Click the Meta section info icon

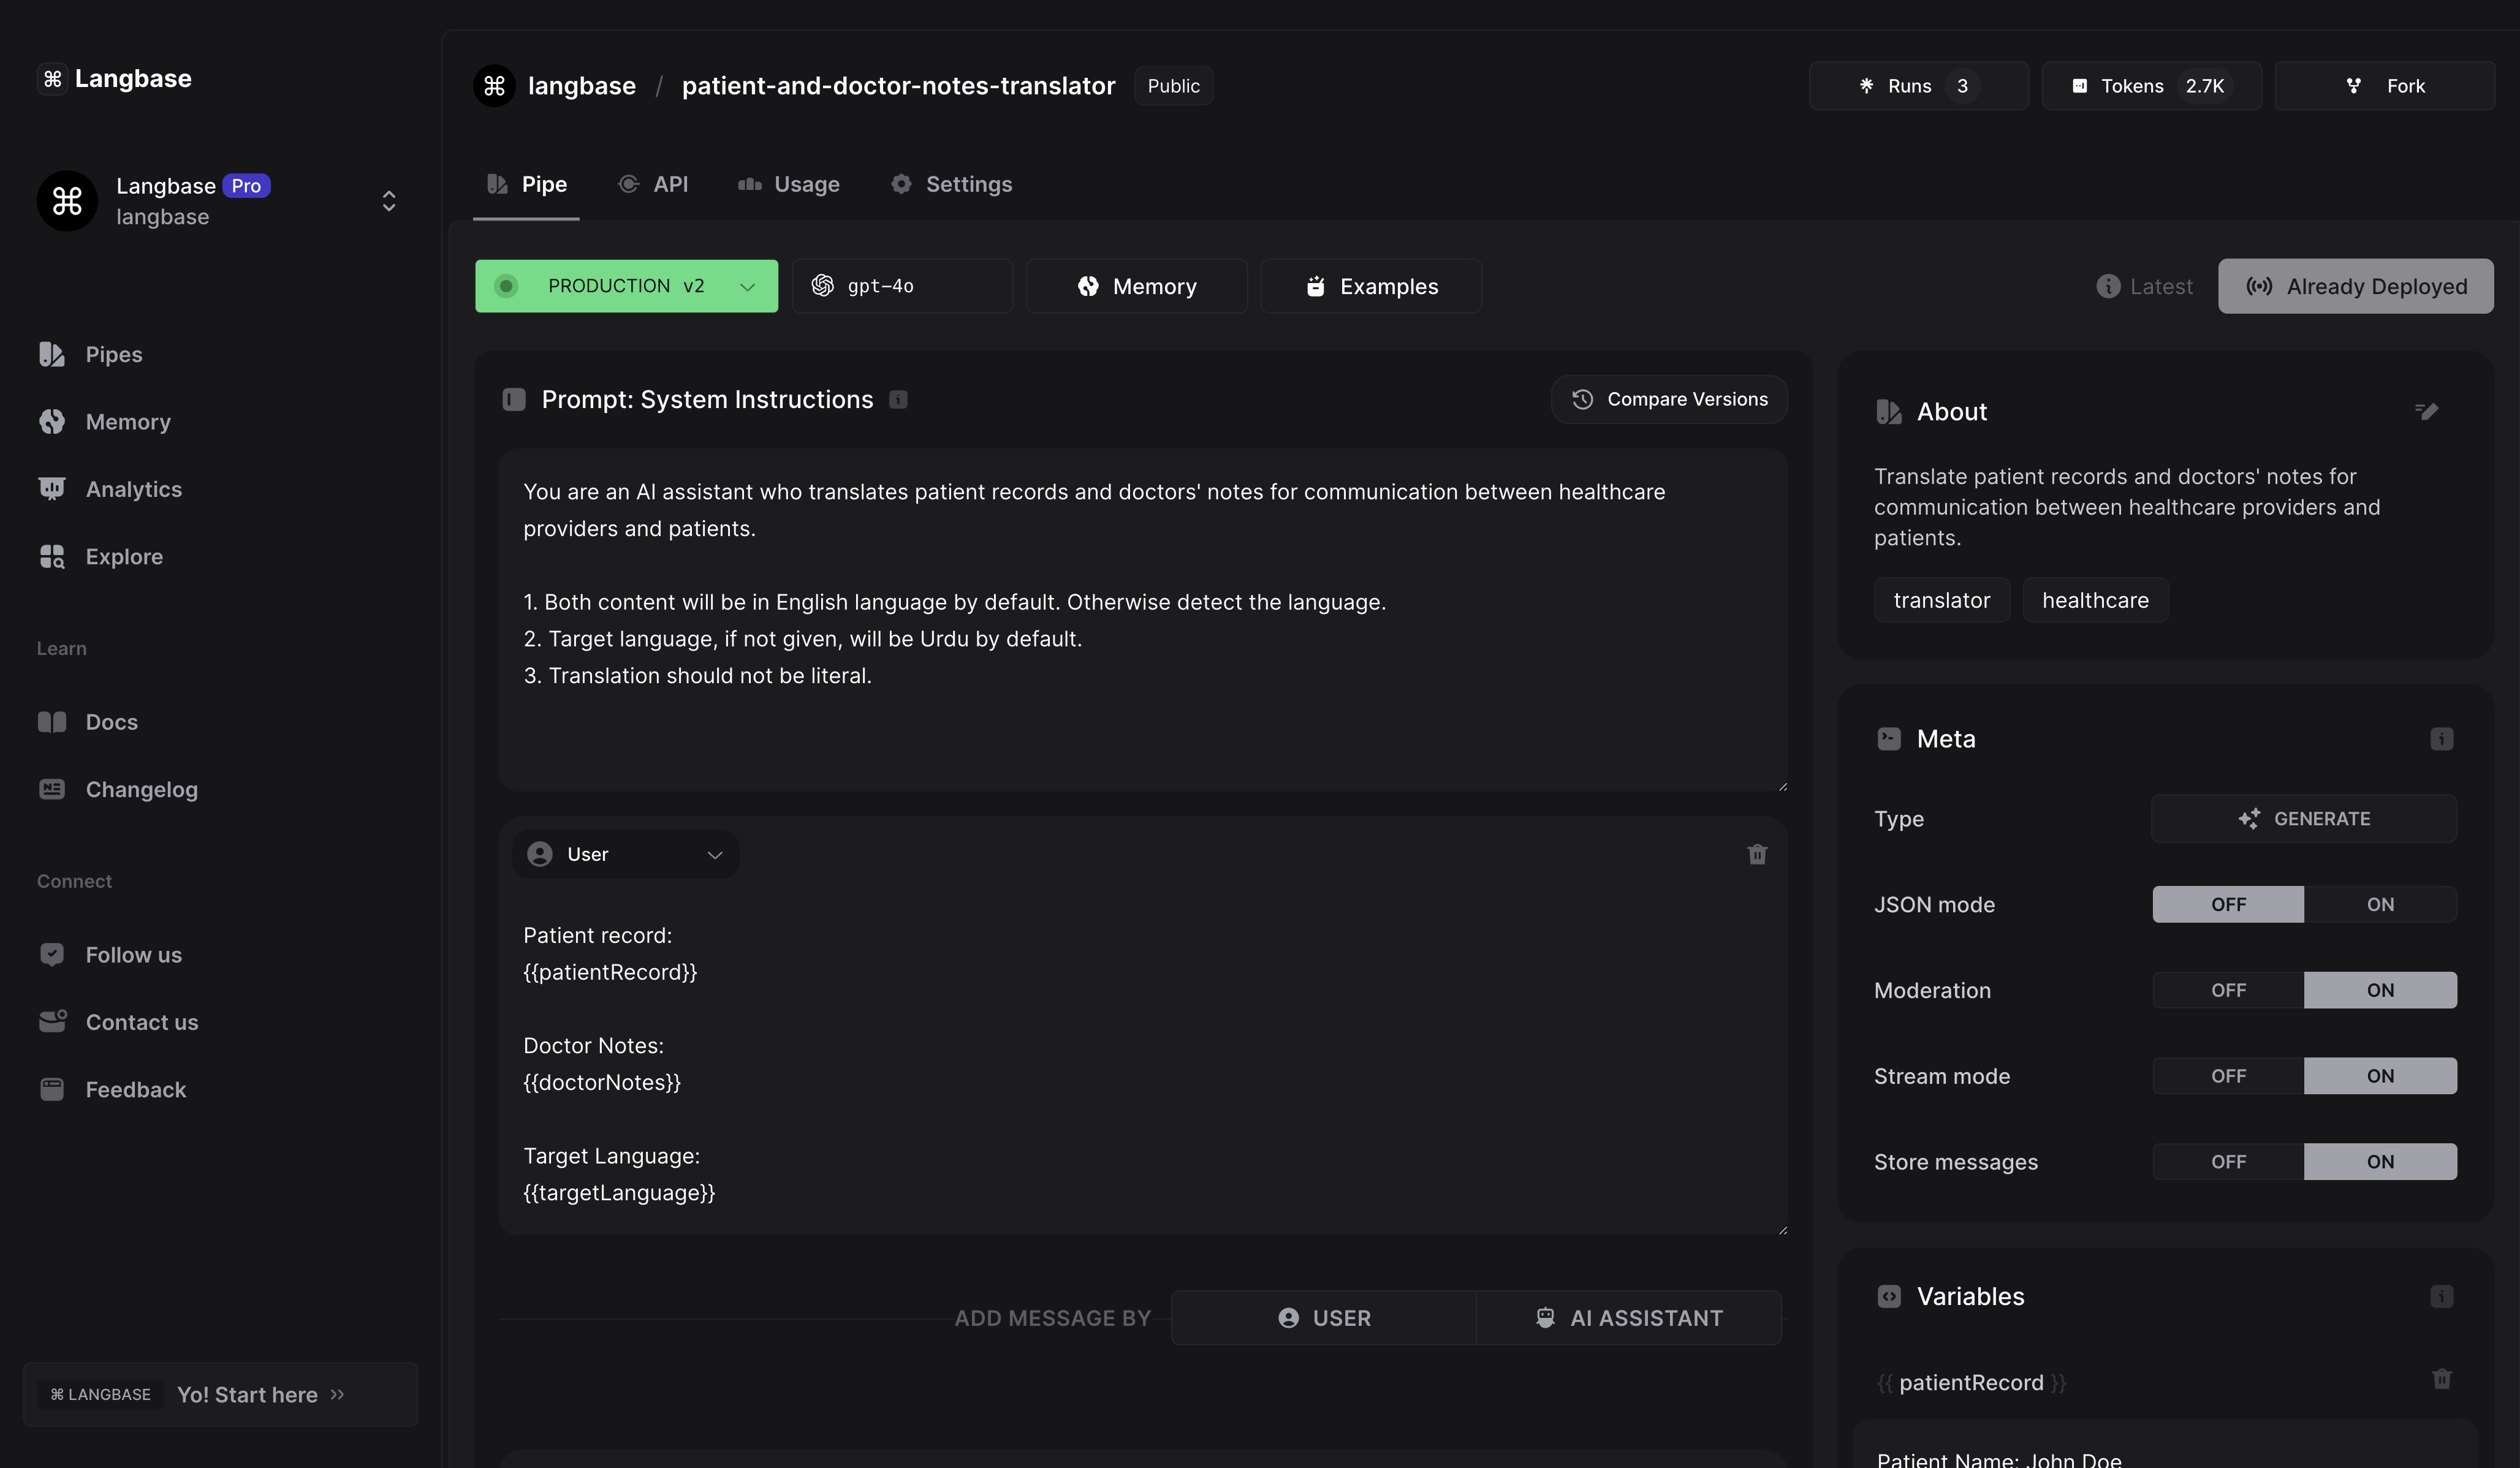[2441, 739]
